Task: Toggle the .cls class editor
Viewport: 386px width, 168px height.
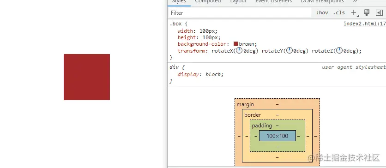Action: (339, 13)
